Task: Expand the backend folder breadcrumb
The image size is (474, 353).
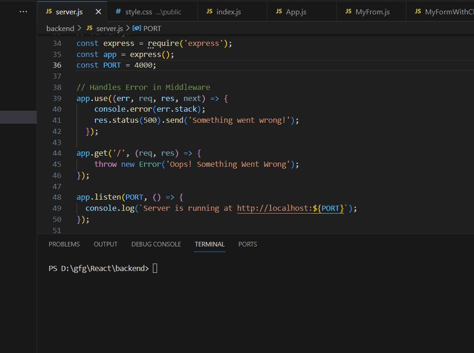Action: click(x=60, y=28)
